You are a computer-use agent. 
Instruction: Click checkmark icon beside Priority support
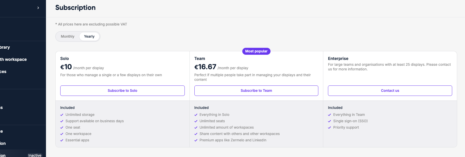coord(329,128)
